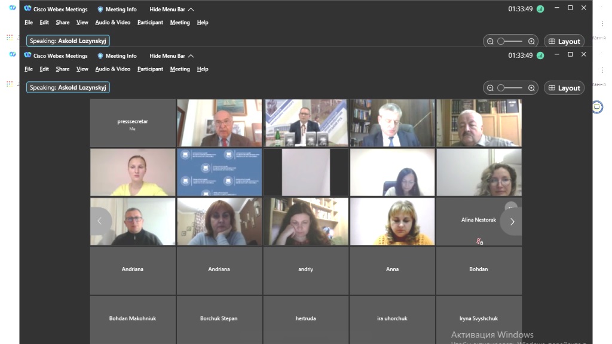Click the green connection status icon in the lower window
The image size is (612, 344).
(540, 56)
